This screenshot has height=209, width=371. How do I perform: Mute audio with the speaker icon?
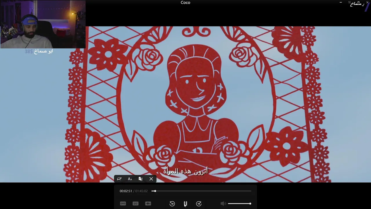[223, 203]
